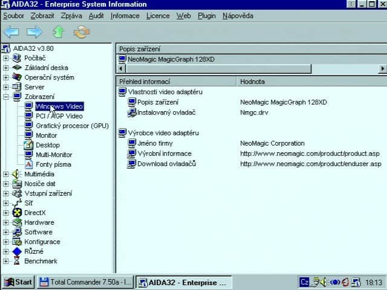
Task: Open the Zobrazit menu
Action: (42, 16)
